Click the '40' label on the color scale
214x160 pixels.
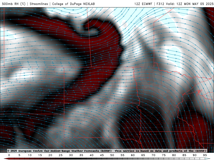coord(91,155)
